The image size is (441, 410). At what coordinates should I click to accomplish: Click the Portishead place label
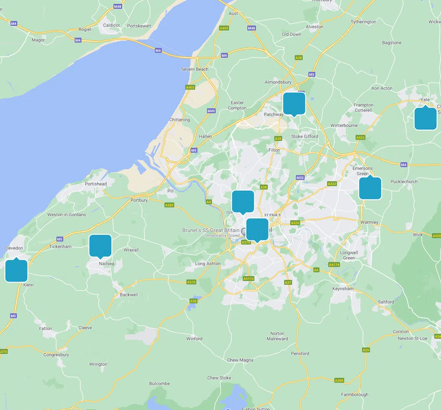[x=96, y=184]
